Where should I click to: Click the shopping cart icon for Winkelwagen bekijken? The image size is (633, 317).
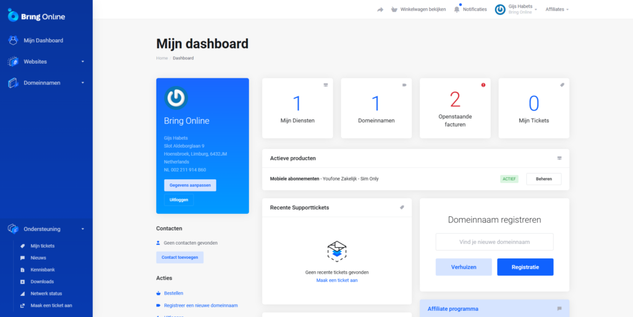(x=394, y=9)
